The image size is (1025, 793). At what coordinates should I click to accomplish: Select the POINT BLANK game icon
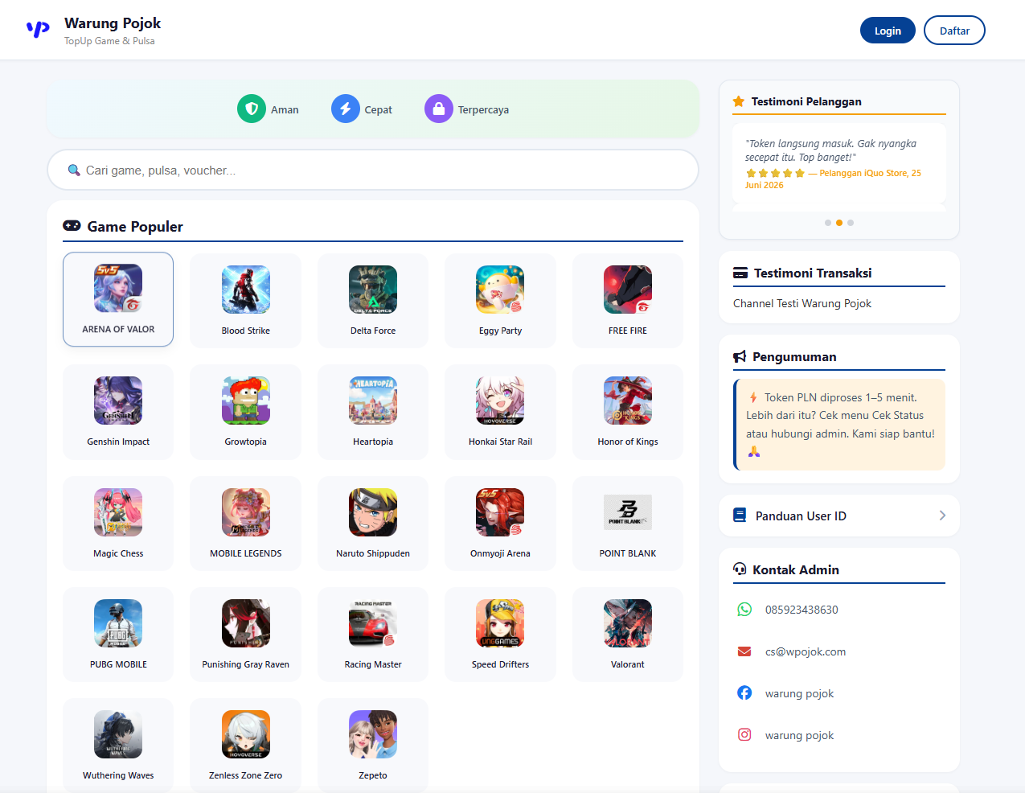point(628,512)
